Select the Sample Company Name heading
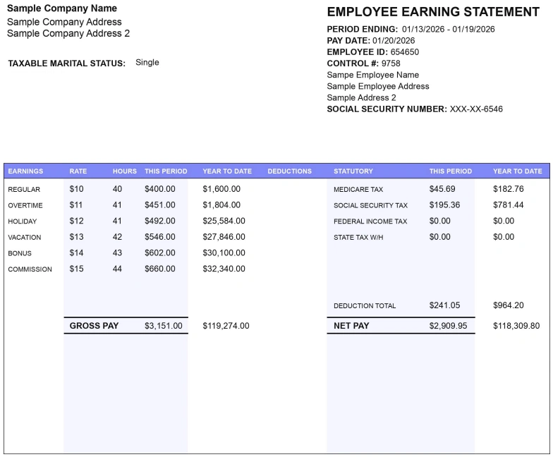Viewport: 553px width, 457px height. coord(61,8)
